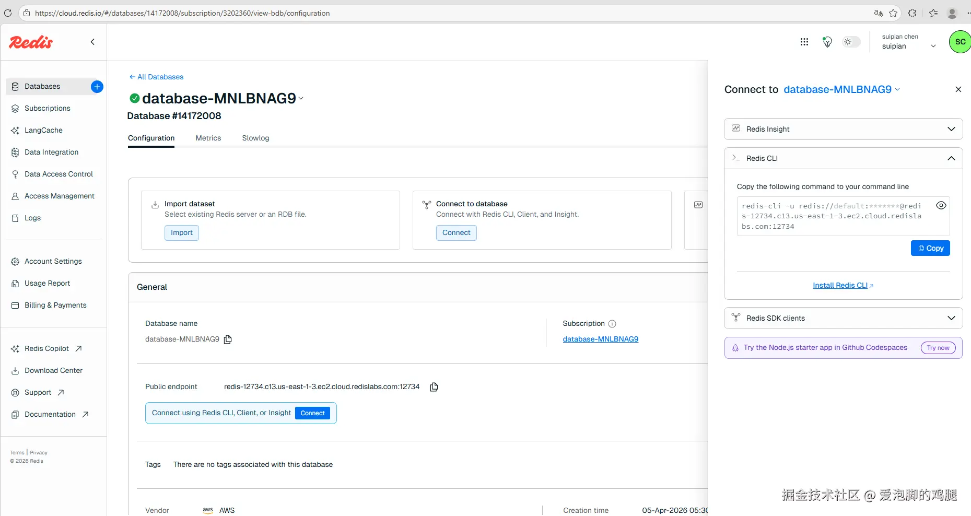Open Data Integration in the sidebar

coord(51,153)
